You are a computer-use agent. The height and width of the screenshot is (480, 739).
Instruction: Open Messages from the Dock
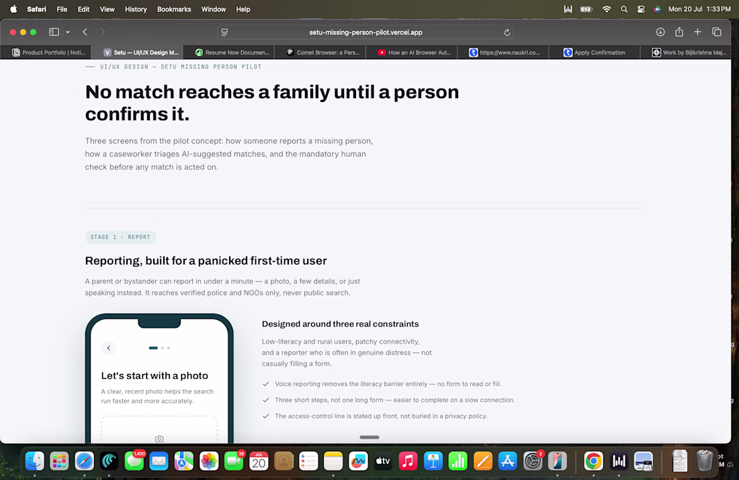(134, 461)
